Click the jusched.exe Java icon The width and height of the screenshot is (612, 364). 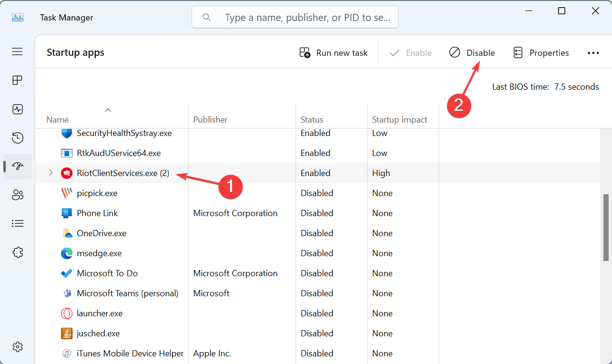[x=67, y=333]
